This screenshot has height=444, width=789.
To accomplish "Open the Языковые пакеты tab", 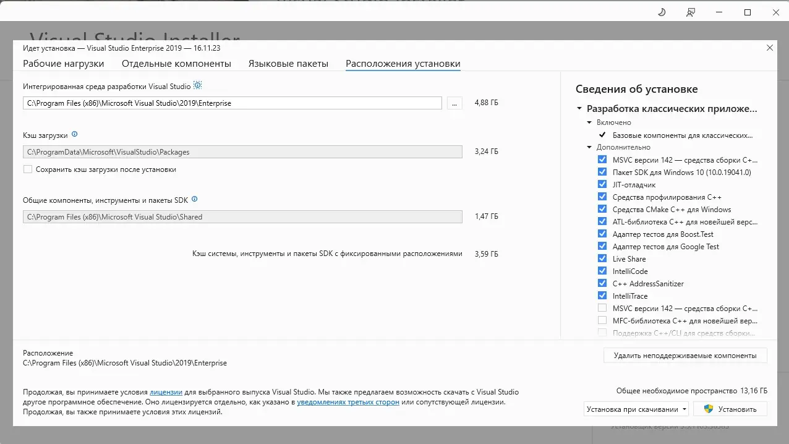I will coord(288,64).
